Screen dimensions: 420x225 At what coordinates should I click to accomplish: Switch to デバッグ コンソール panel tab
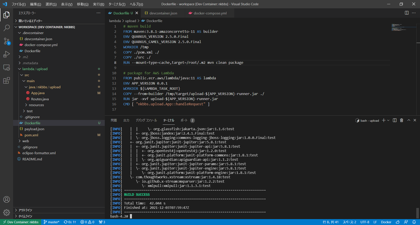click(x=146, y=120)
